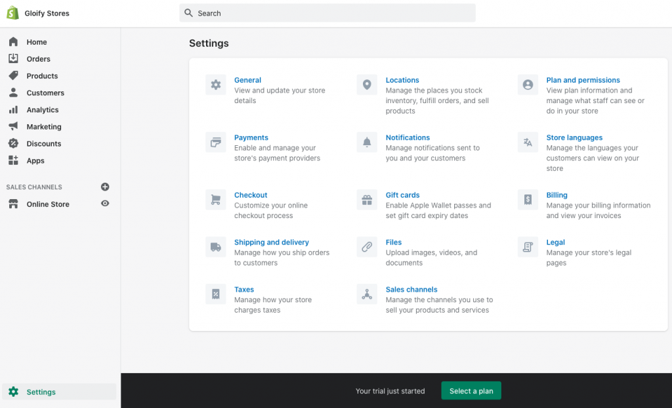Image resolution: width=672 pixels, height=408 pixels.
Task: Click the Gloify Stores store name
Action: tap(47, 13)
